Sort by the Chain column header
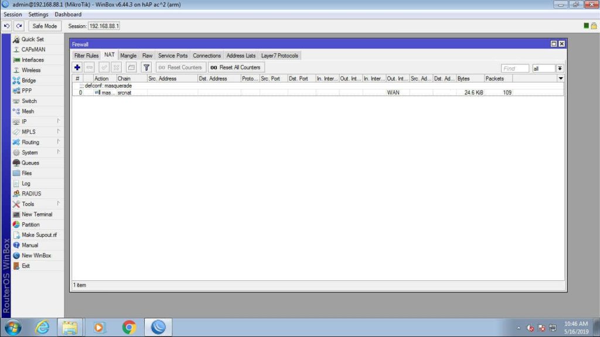 [x=132, y=79]
